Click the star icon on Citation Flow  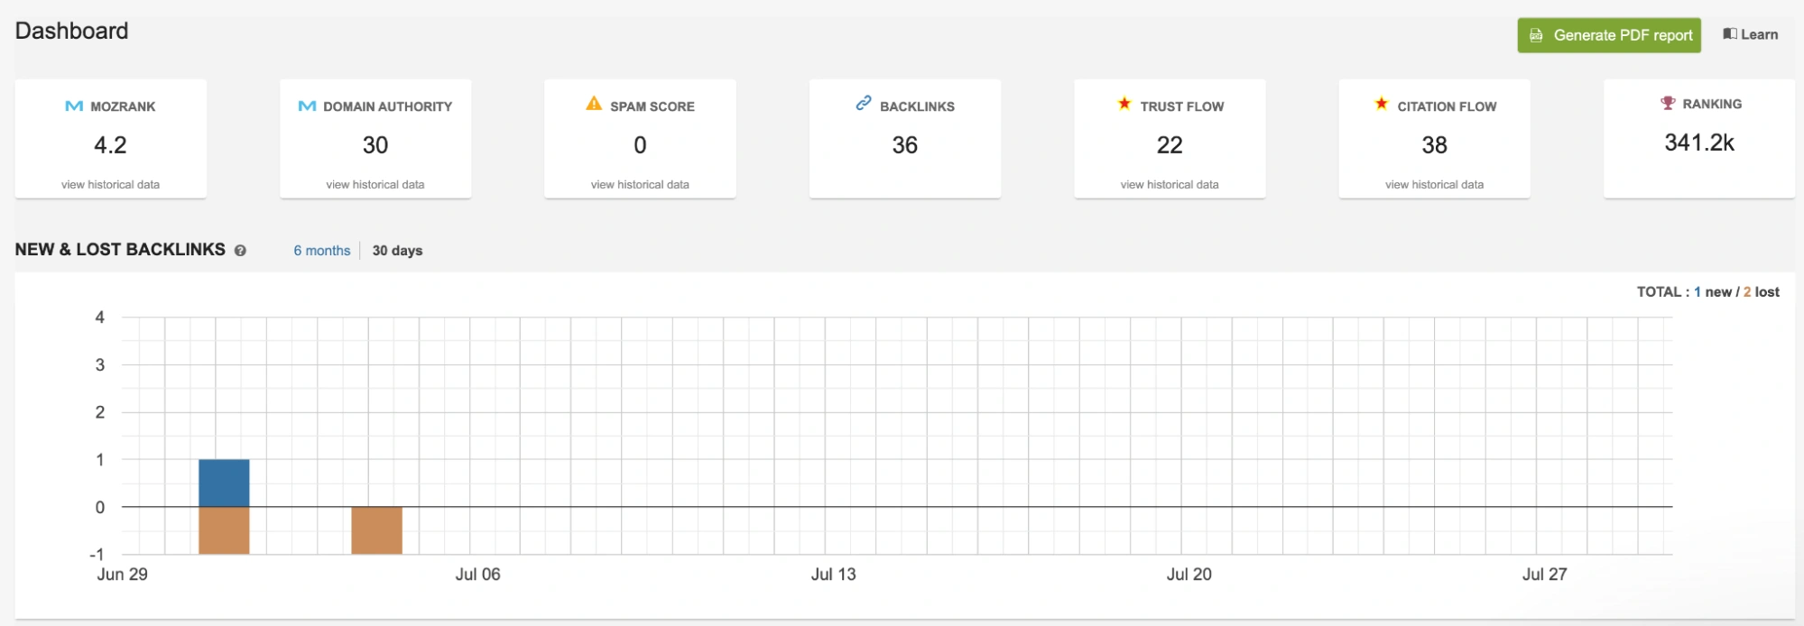(x=1382, y=104)
